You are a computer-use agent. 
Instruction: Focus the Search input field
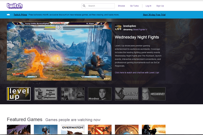[98, 6]
